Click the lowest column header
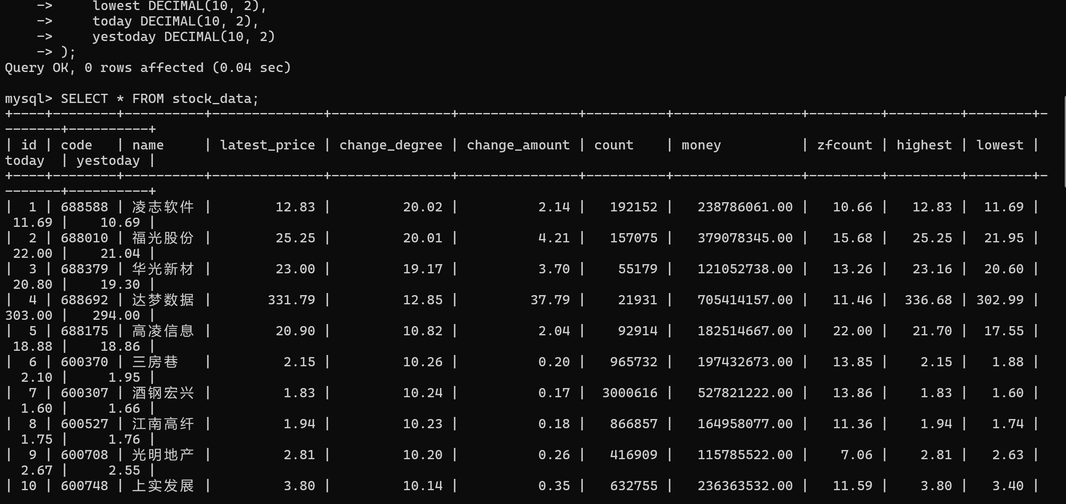Image resolution: width=1066 pixels, height=504 pixels. tap(1000, 145)
